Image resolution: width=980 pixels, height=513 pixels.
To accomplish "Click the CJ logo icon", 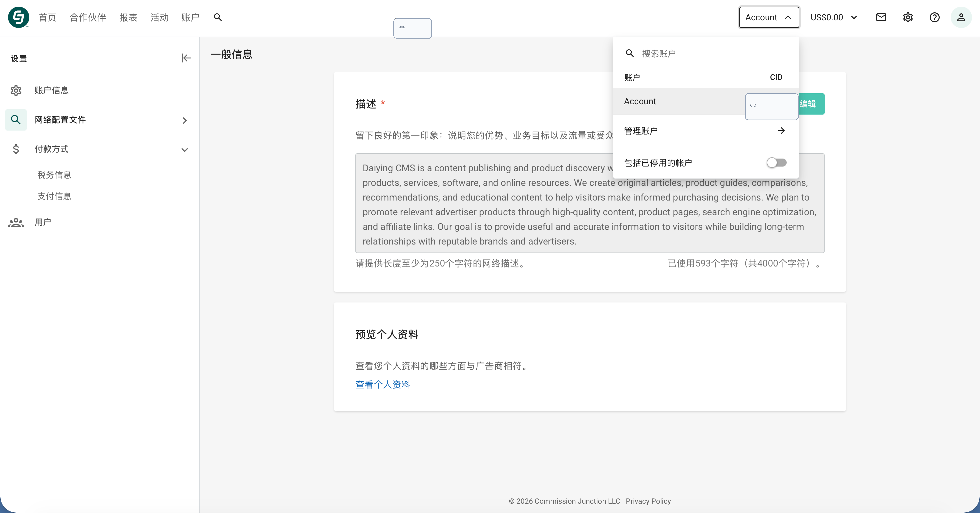I will point(18,17).
